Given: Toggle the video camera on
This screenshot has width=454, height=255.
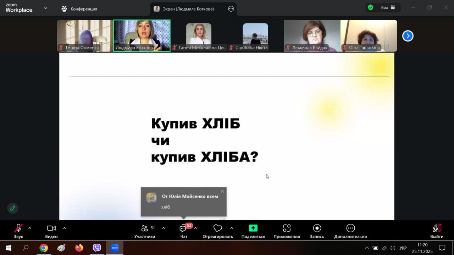Looking at the screenshot, I should pos(51,228).
